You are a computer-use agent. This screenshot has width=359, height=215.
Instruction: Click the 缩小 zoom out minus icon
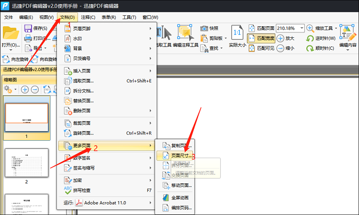click(280, 48)
